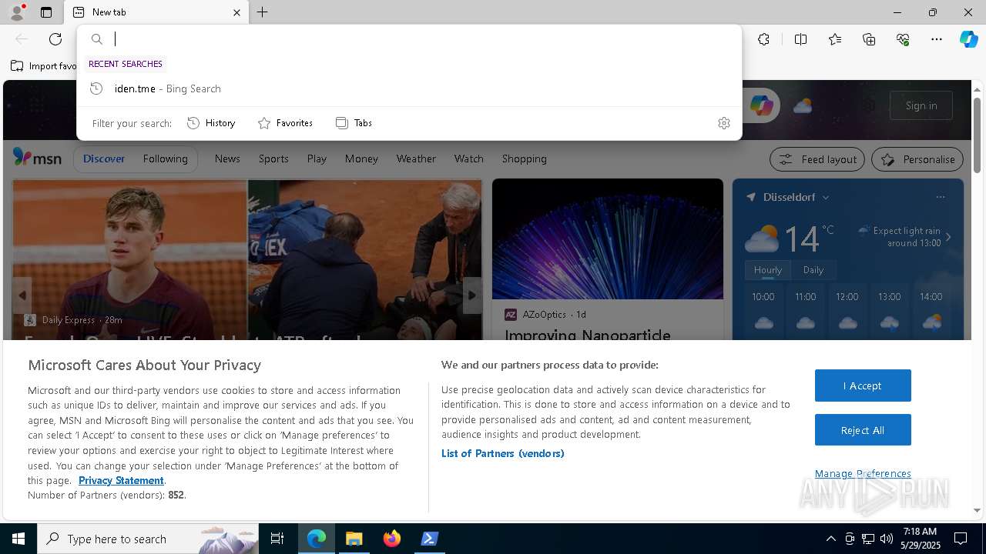Open a new tab with plus button
The height and width of the screenshot is (554, 986).
[x=263, y=12]
